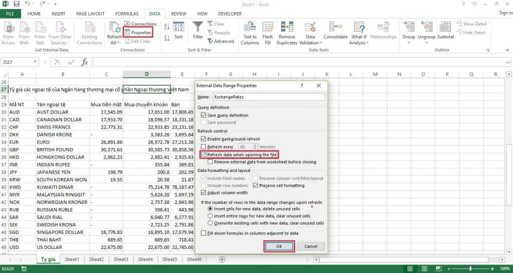Screen dimensions: 513x273
Task: Toggle the Filter funnel button
Action: click(x=197, y=30)
